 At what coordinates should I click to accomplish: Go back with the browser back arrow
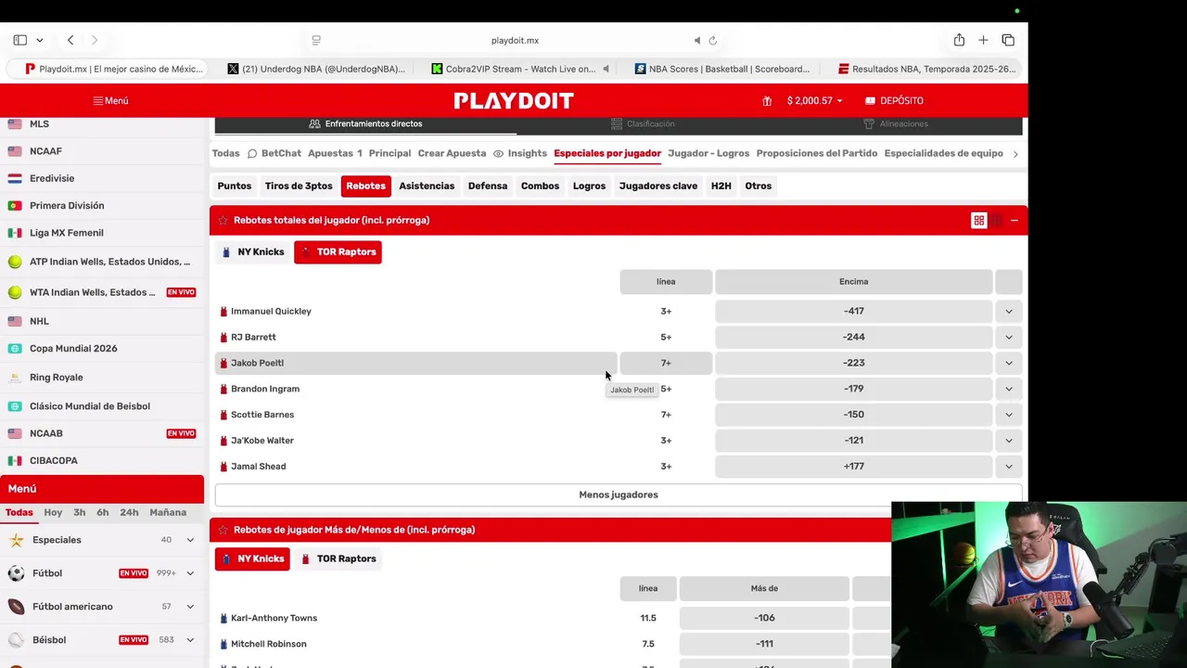[70, 40]
